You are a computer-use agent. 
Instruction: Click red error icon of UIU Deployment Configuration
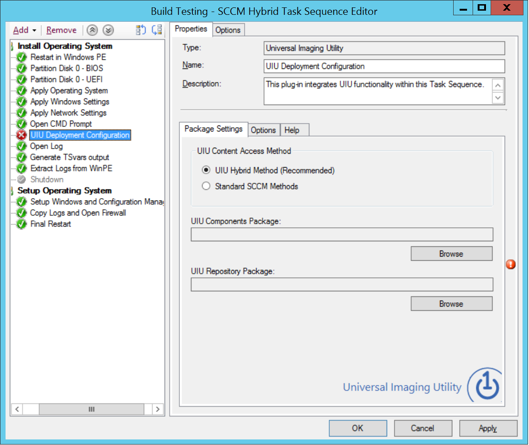[22, 135]
